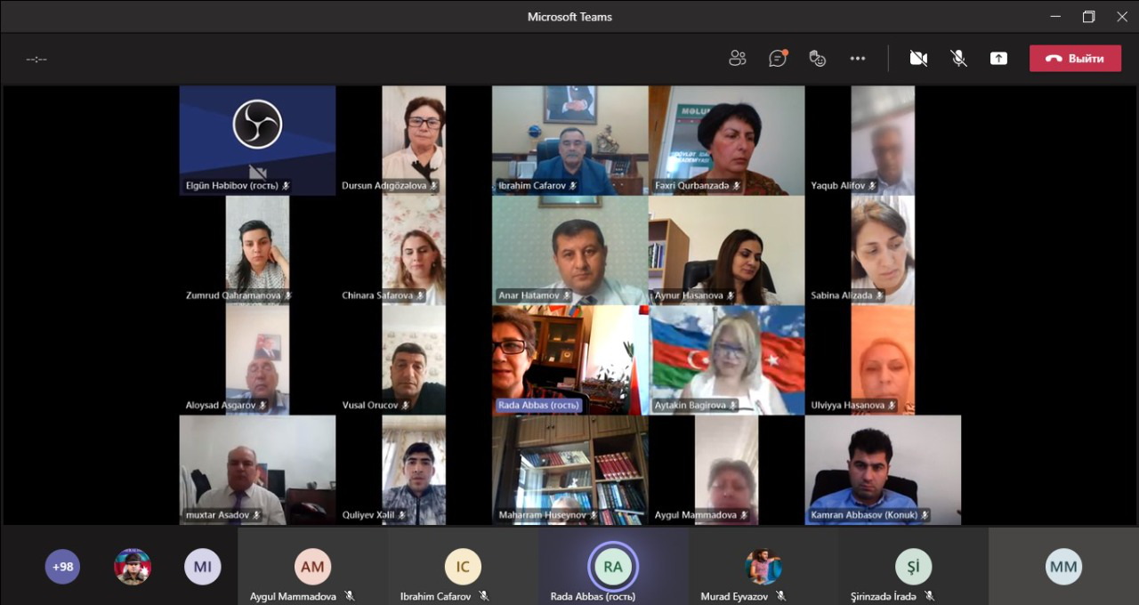Screen dimensions: 1139x605
Task: Select the Rada Abbas (гость) name label
Action: pyautogui.click(x=539, y=406)
